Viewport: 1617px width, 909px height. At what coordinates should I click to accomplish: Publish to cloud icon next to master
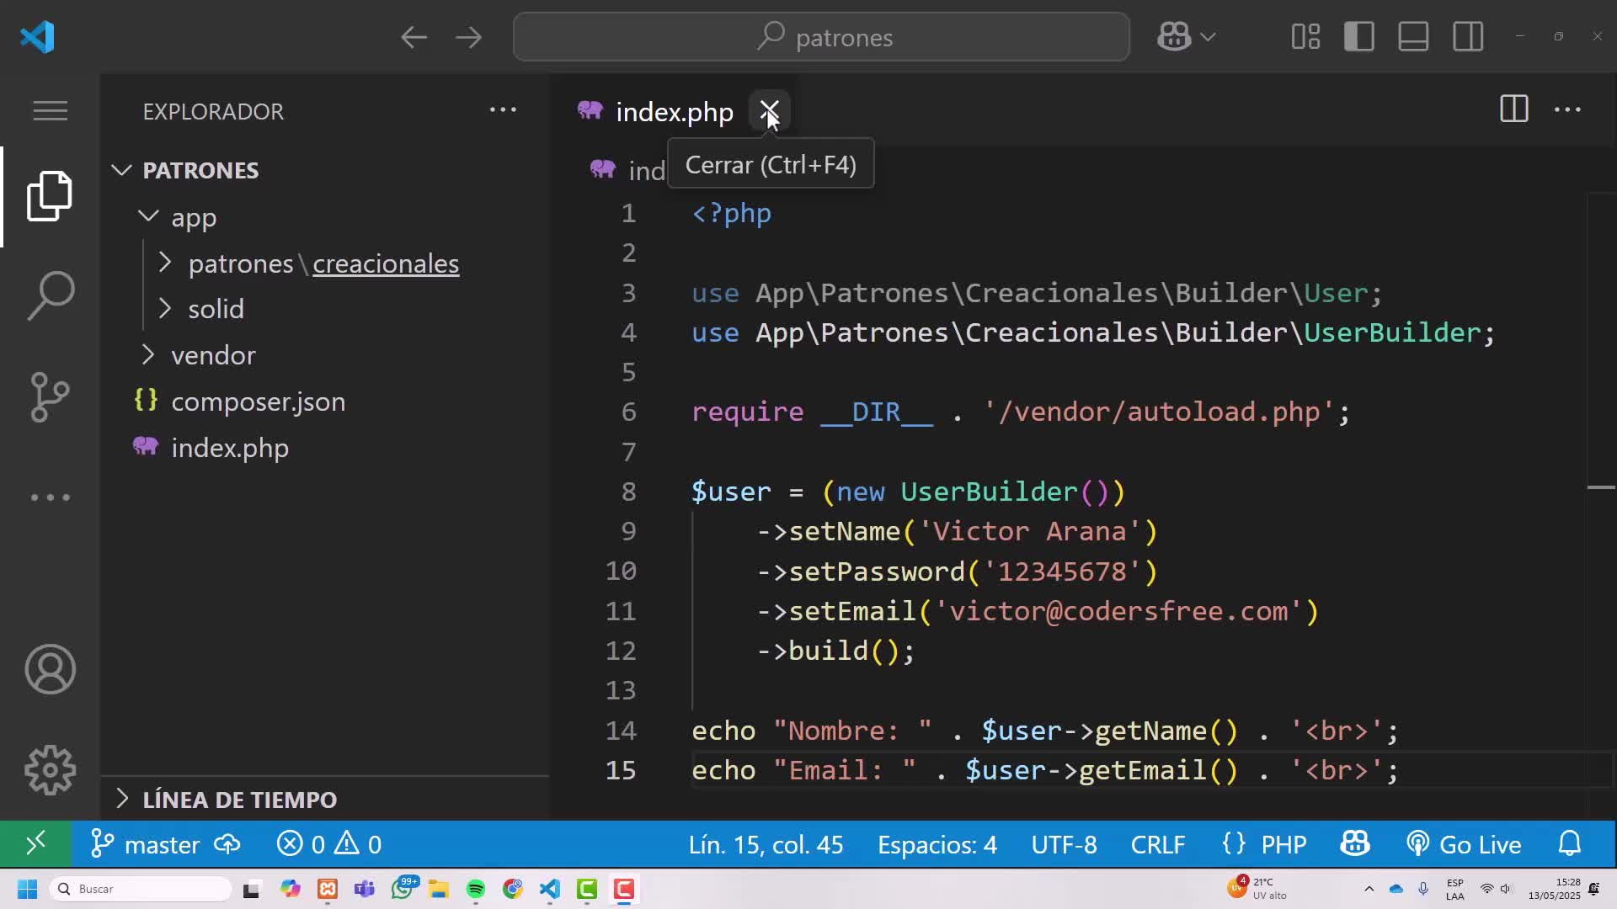tap(227, 844)
